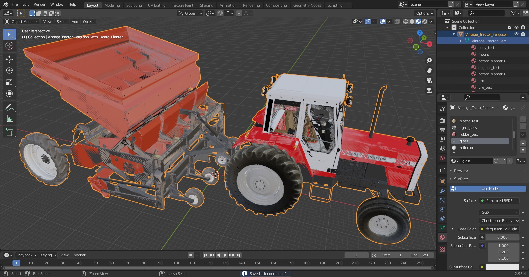Open the Global orientation dropdown

pyautogui.click(x=190, y=13)
